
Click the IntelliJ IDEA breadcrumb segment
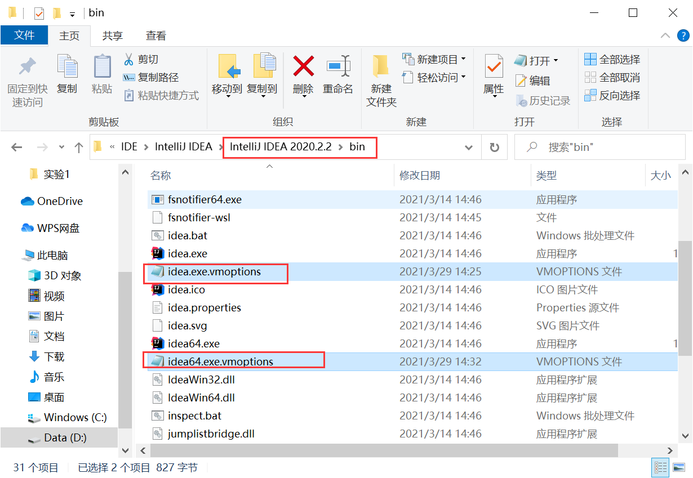(x=184, y=147)
